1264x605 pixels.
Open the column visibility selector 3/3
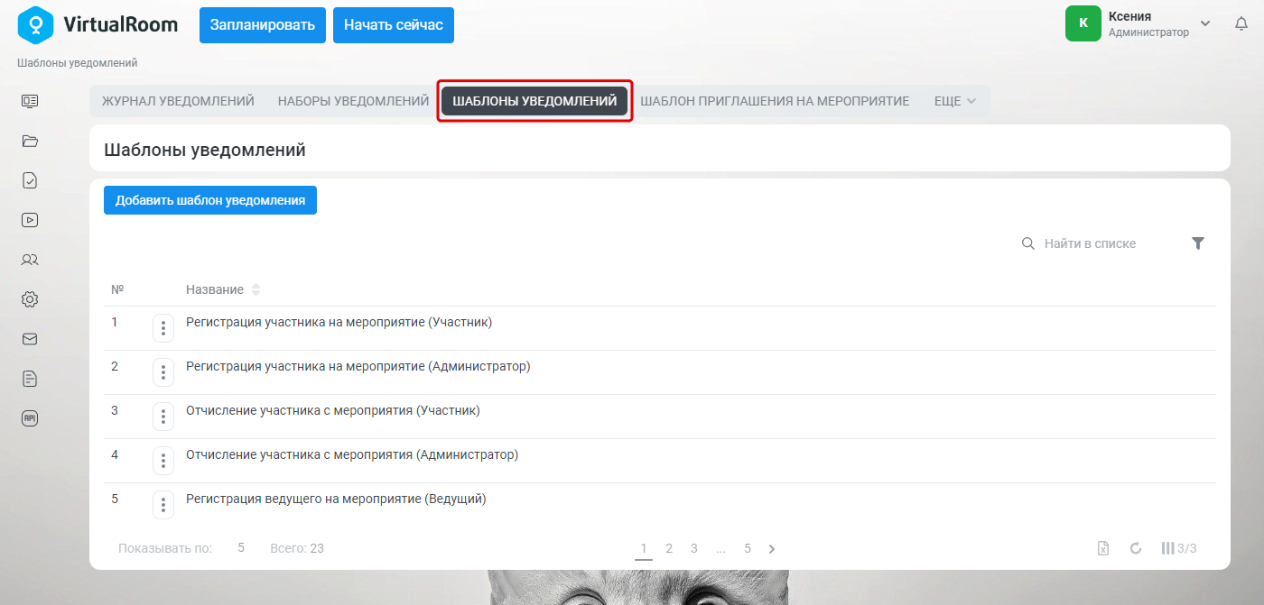click(x=1179, y=548)
